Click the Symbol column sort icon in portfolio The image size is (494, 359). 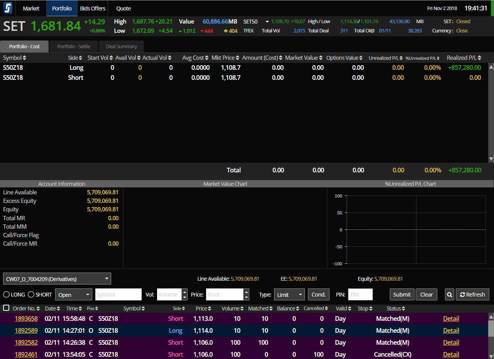point(25,58)
